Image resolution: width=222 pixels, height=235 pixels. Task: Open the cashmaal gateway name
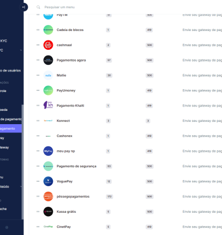(x=64, y=45)
